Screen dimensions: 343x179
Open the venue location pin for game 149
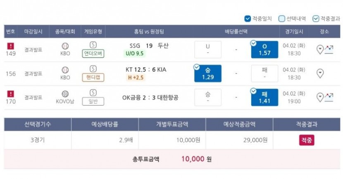[x=320, y=49]
